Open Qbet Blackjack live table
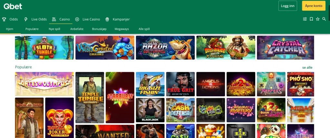The image size is (330, 138). (x=150, y=110)
